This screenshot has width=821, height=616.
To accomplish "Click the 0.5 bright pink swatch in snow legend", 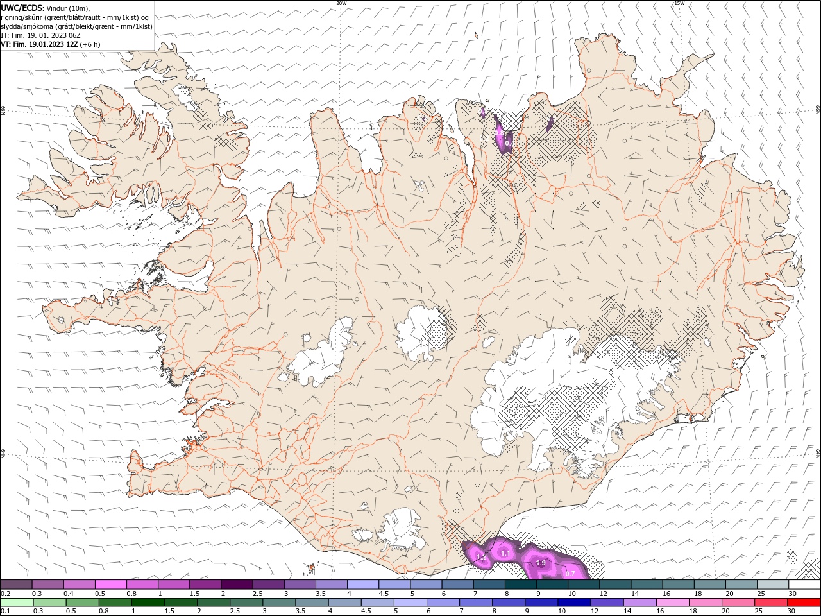I will click(110, 585).
